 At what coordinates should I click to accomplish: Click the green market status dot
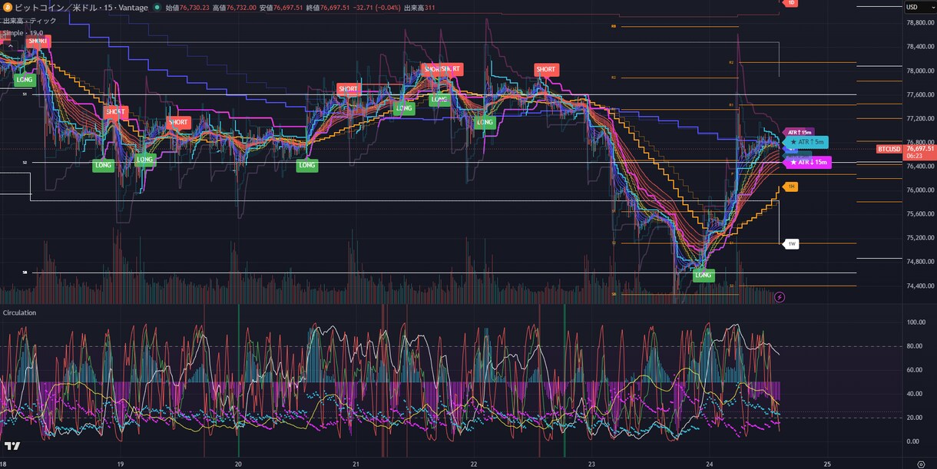(157, 7)
